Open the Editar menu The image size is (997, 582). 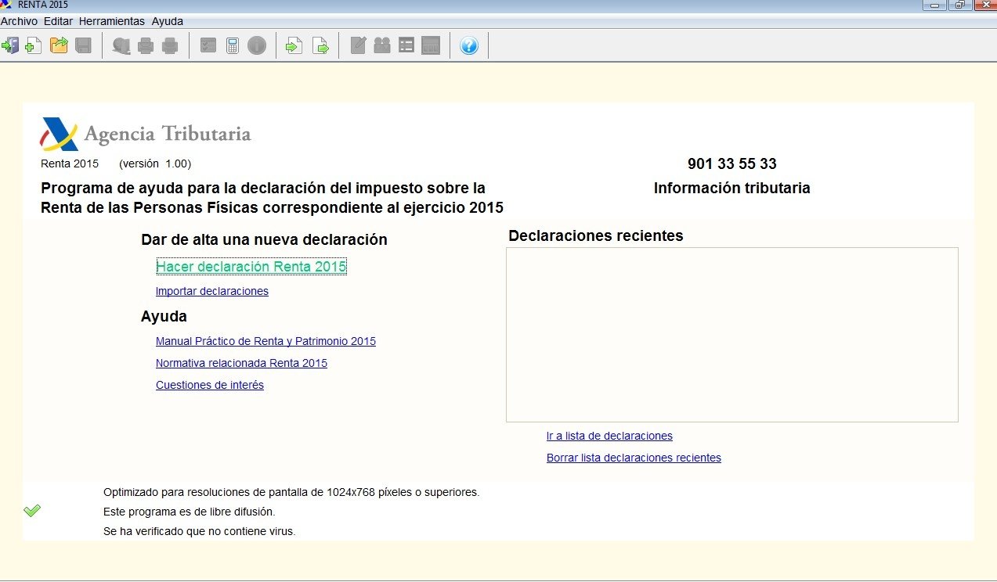pyautogui.click(x=58, y=21)
